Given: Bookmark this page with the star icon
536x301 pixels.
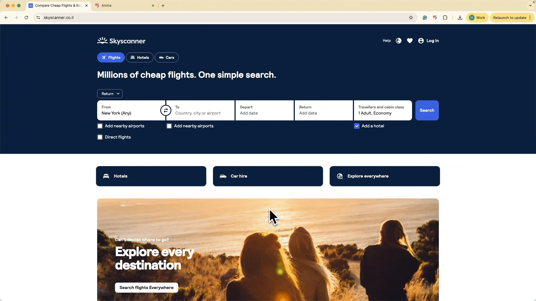Looking at the screenshot, I should [x=411, y=18].
